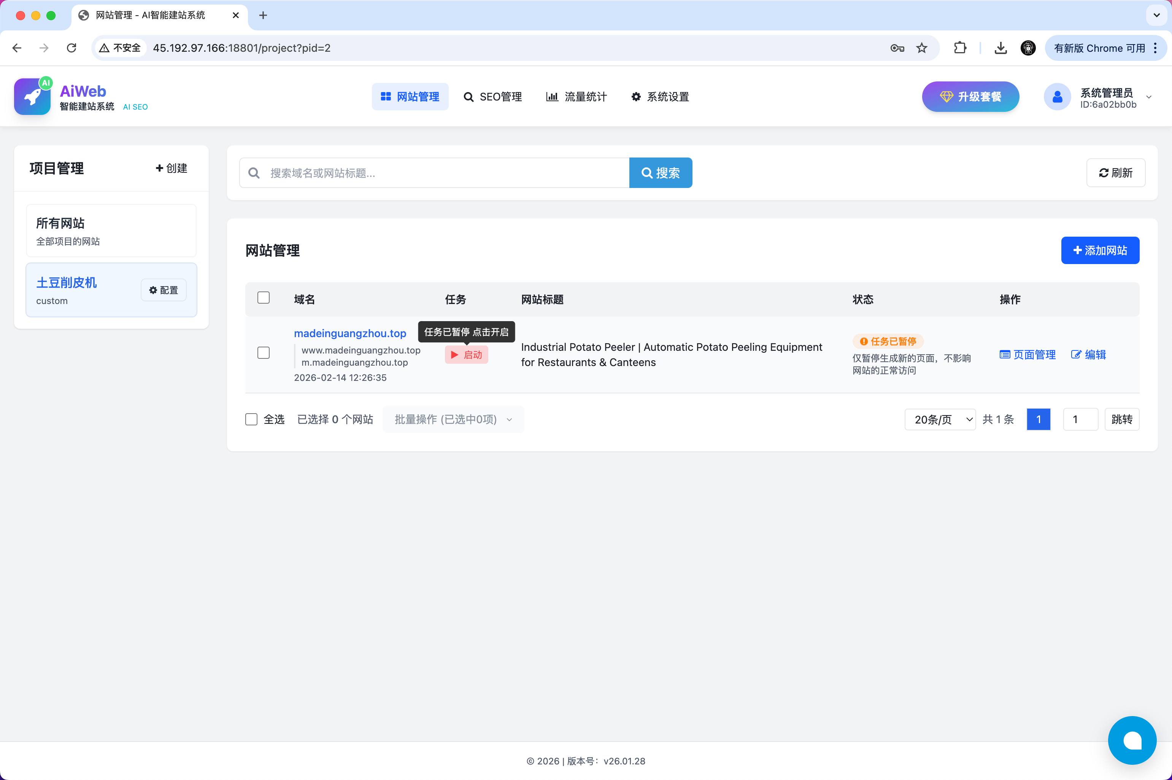Enable the 全选 checkbox below table

251,419
